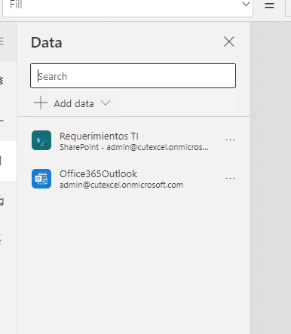Select the Office365Outlook connection
291x334 pixels.
tap(133, 179)
